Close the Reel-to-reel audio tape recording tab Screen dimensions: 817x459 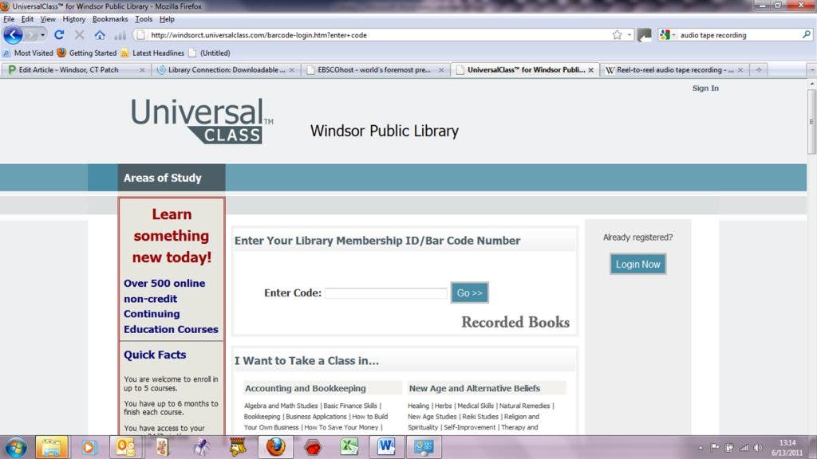point(740,70)
